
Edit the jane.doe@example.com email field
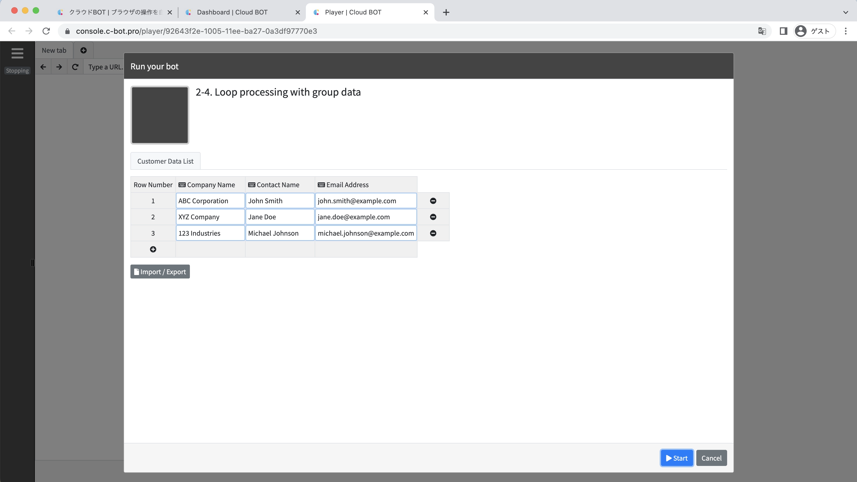click(366, 217)
